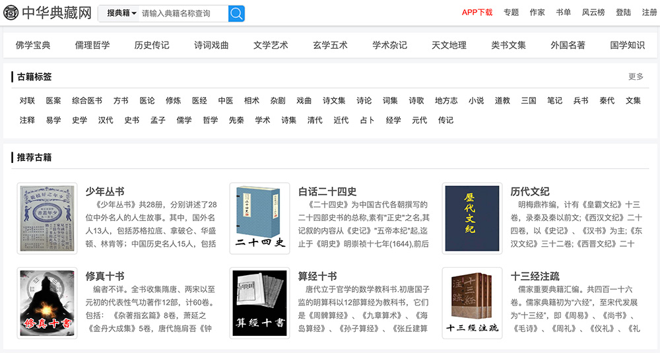Click 更多 to see more tags
Viewport: 660px width, 353px height.
(x=636, y=77)
